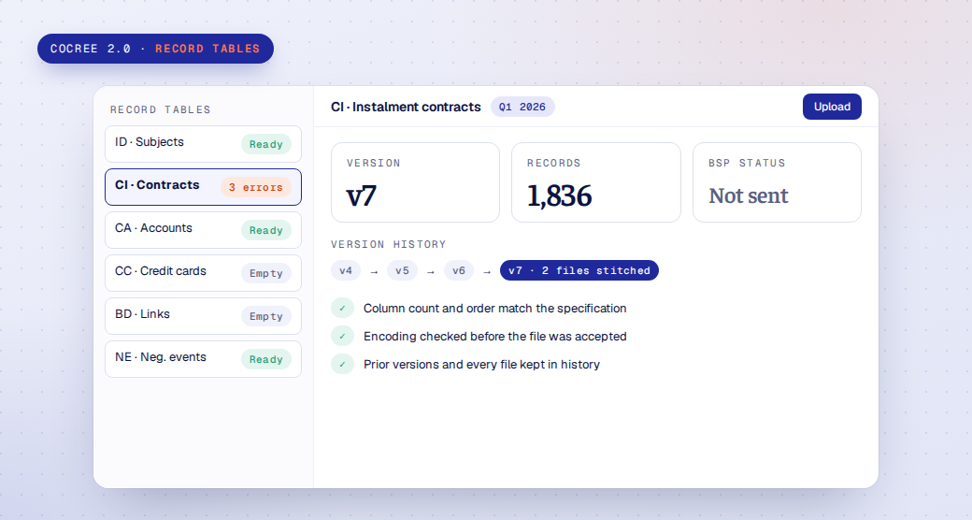Click text 'Column count and order match the specification'
The height and width of the screenshot is (520, 972).
coord(494,309)
